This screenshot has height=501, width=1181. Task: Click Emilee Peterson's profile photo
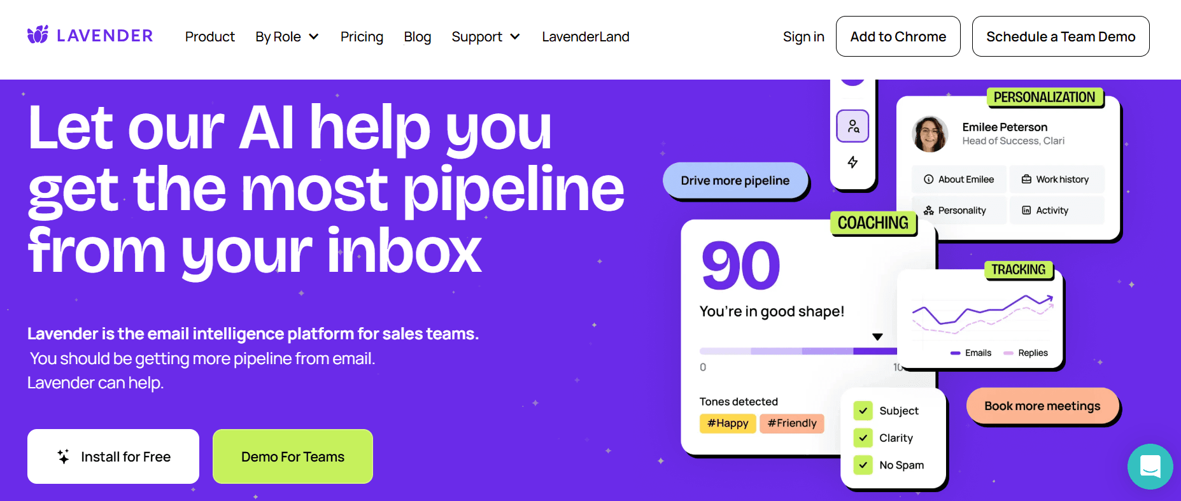(929, 134)
